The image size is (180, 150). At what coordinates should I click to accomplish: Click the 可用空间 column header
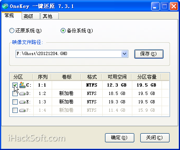[x=117, y=77]
